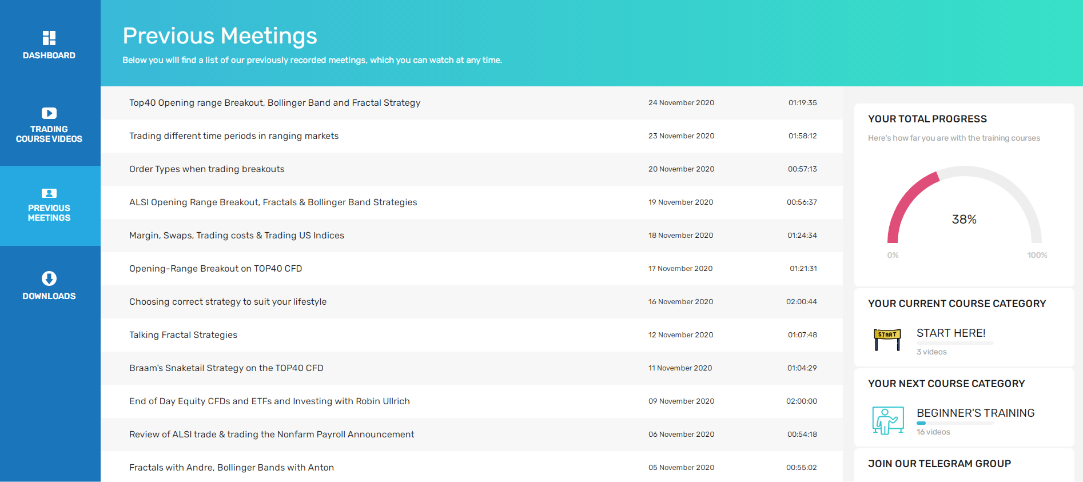This screenshot has width=1083, height=482.
Task: Click the Downloads arrow icon
Action: coord(49,278)
